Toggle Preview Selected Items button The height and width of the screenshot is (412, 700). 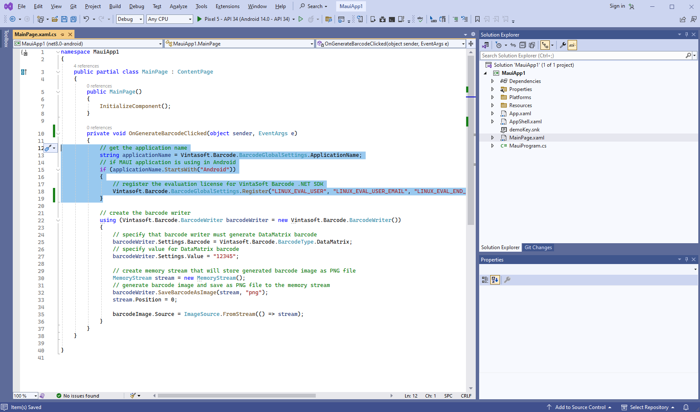(572, 45)
